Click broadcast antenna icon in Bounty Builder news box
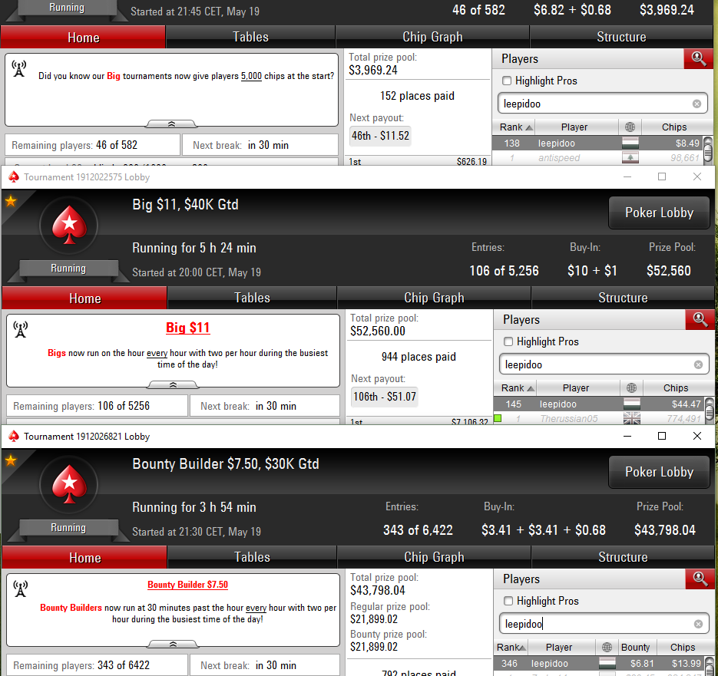This screenshot has height=676, width=718. [x=20, y=589]
